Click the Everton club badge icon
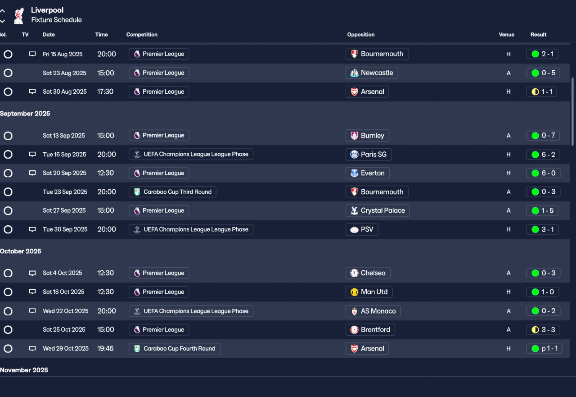This screenshot has height=397, width=576. (x=355, y=173)
